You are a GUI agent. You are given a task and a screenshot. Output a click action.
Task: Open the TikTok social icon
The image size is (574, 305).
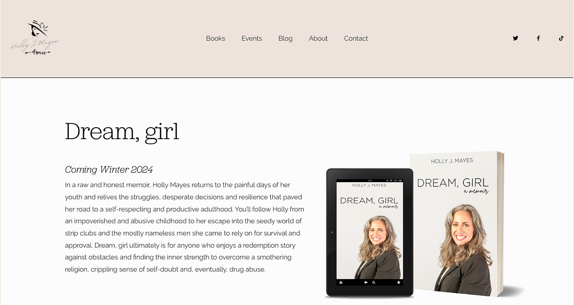click(561, 38)
